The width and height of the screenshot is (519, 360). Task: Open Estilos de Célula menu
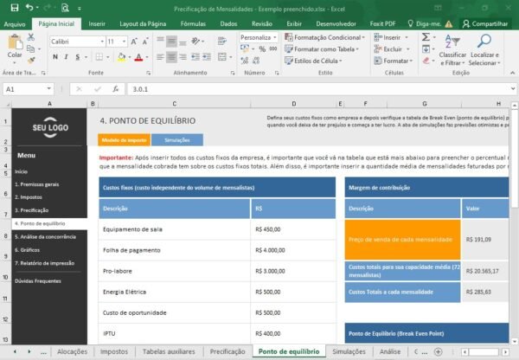(x=313, y=61)
